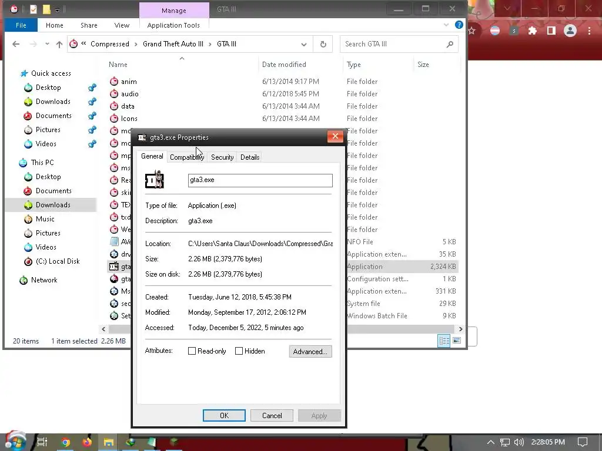The width and height of the screenshot is (602, 451).
Task: Sort files by Name column header
Action: coord(118,65)
